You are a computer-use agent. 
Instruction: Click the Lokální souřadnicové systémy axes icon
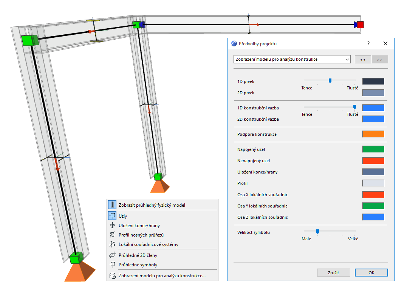coord(112,244)
